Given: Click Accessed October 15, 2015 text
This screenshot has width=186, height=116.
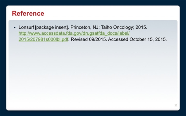Looking at the screenshot, I should point(137,39).
